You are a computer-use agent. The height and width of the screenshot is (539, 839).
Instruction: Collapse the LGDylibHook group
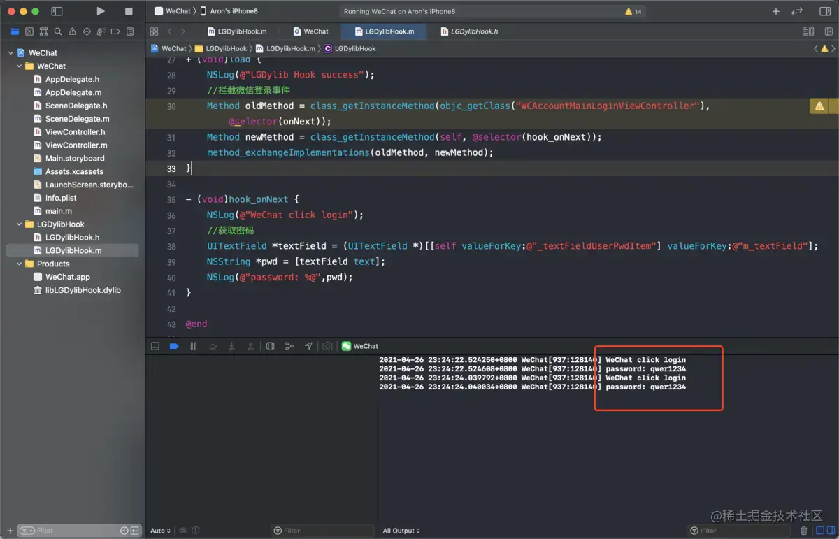(20, 224)
